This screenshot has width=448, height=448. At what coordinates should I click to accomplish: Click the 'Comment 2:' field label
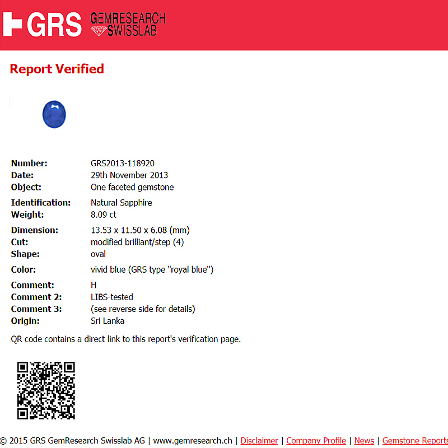[36, 297]
